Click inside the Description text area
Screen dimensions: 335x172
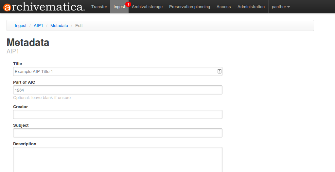(117, 160)
